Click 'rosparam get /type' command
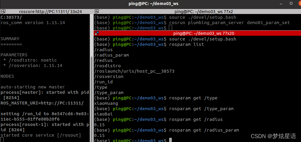The height and width of the screenshot is (142, 301). (x=193, y=98)
